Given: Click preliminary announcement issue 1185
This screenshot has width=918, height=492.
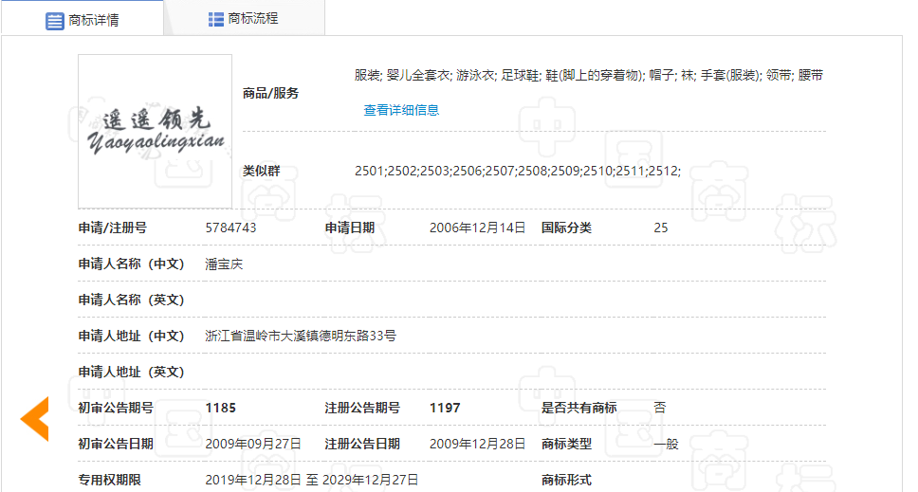Looking at the screenshot, I should point(221,408).
